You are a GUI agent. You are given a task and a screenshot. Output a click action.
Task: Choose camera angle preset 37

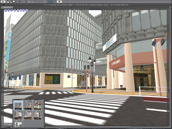pyautogui.click(x=18, y=124)
